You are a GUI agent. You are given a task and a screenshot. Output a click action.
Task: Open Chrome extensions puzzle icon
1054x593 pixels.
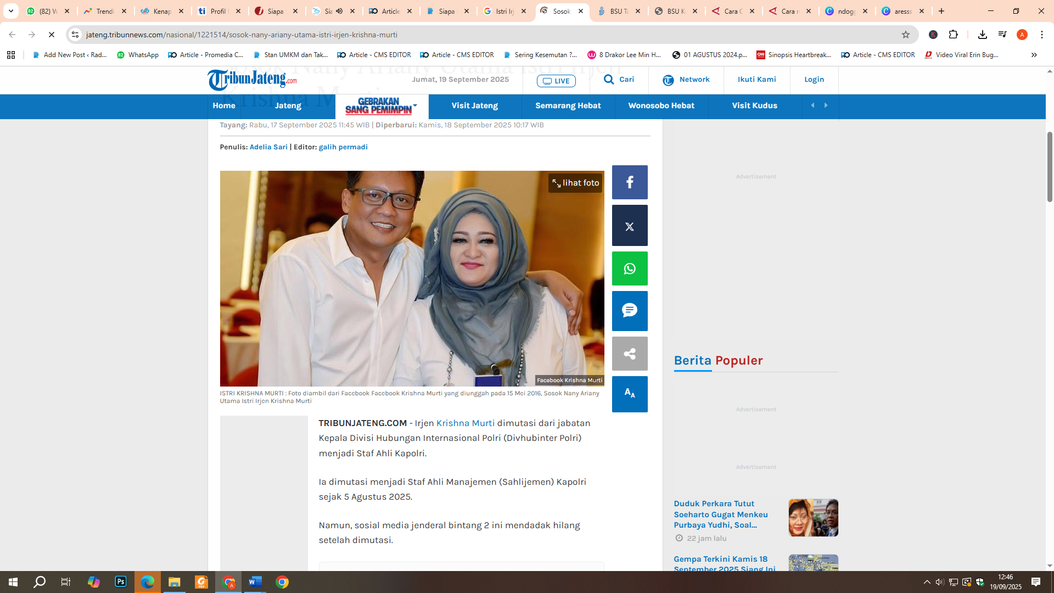coord(954,35)
